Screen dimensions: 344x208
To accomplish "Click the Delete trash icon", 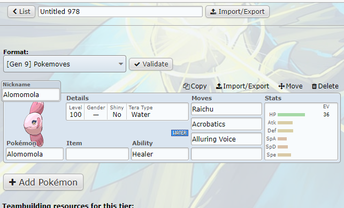I will pos(314,86).
